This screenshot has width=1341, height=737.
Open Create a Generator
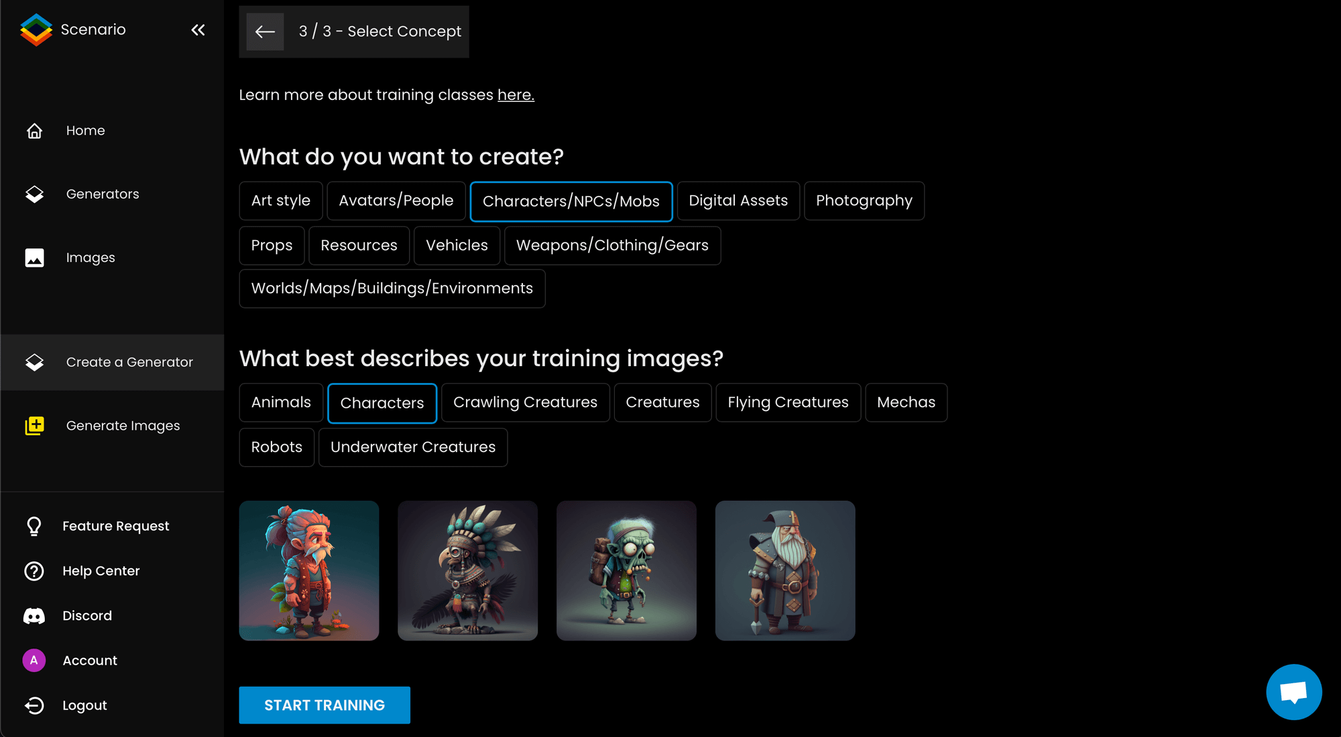click(x=130, y=362)
